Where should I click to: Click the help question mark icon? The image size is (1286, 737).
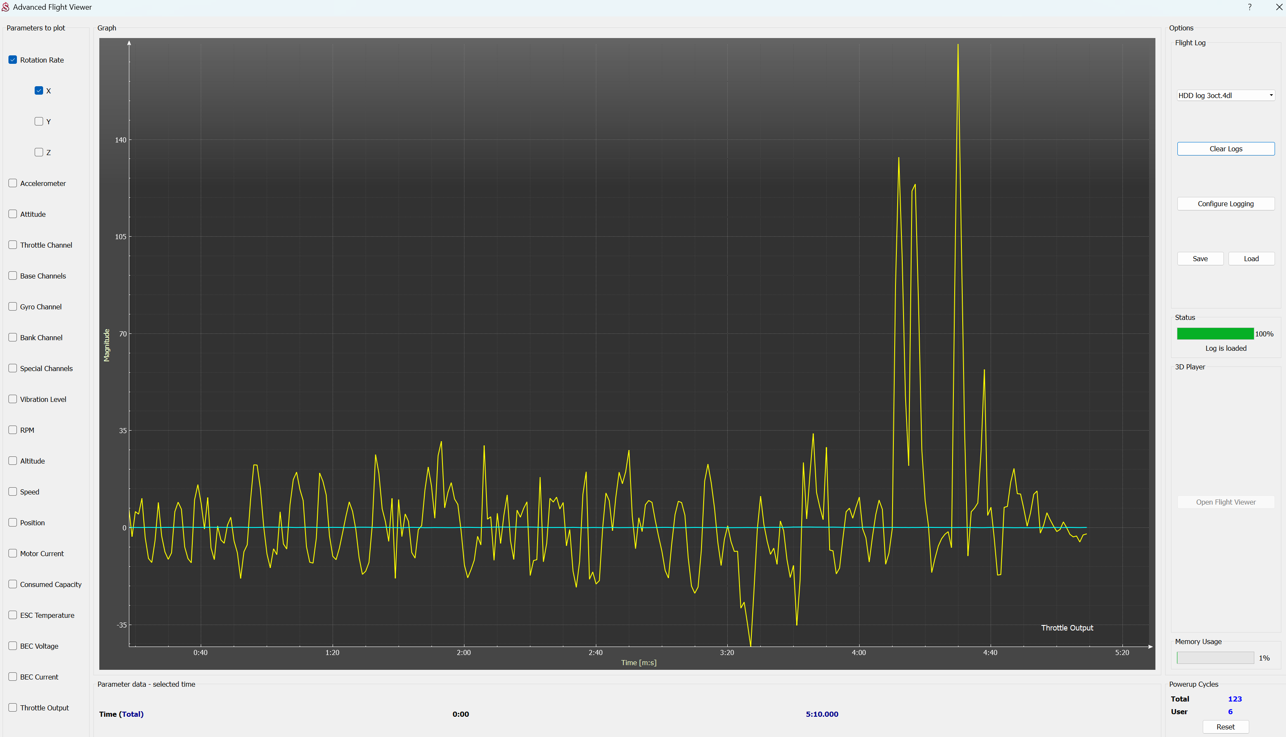click(x=1250, y=7)
